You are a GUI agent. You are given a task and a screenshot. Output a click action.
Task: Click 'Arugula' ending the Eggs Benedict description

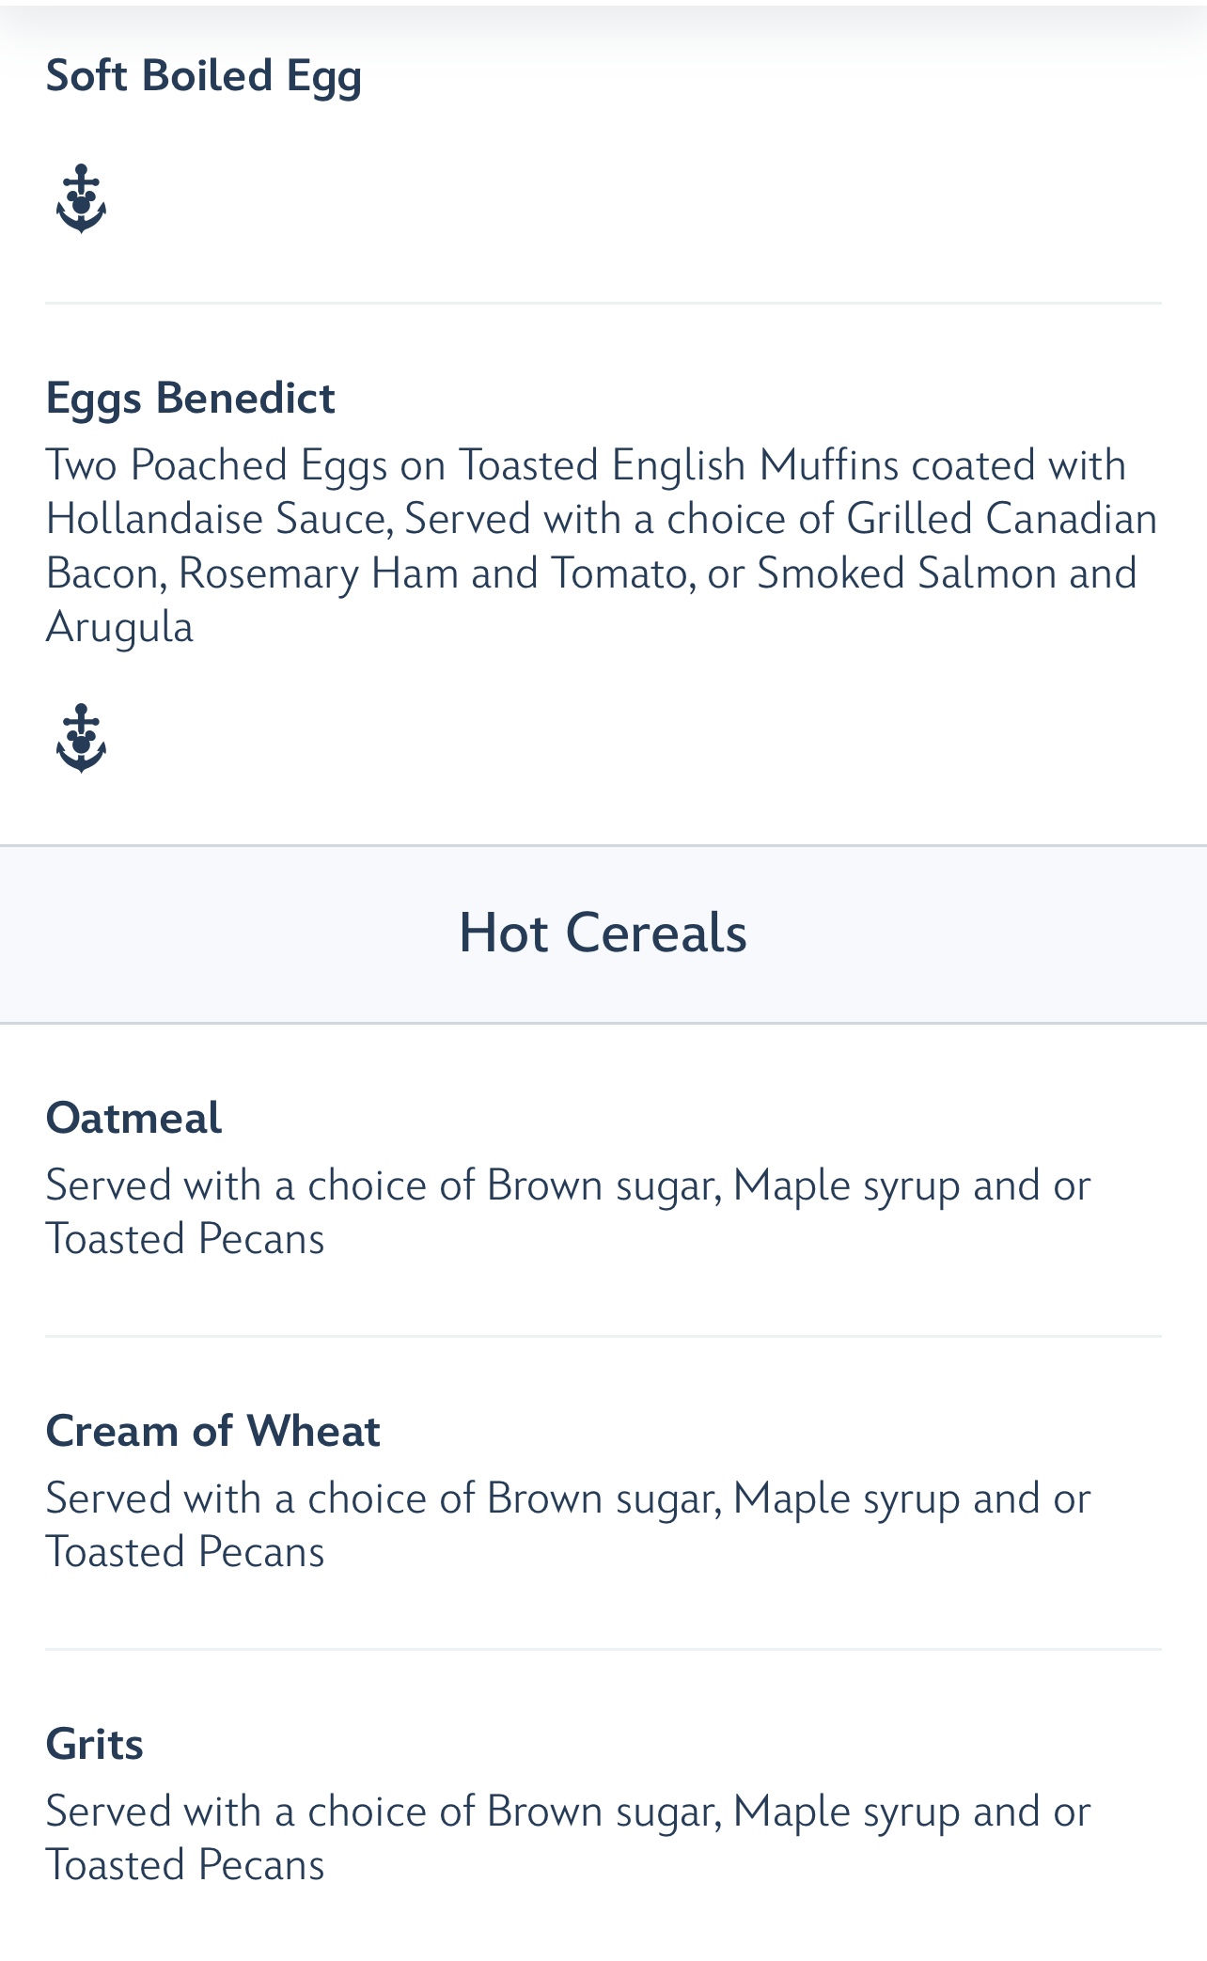[119, 627]
